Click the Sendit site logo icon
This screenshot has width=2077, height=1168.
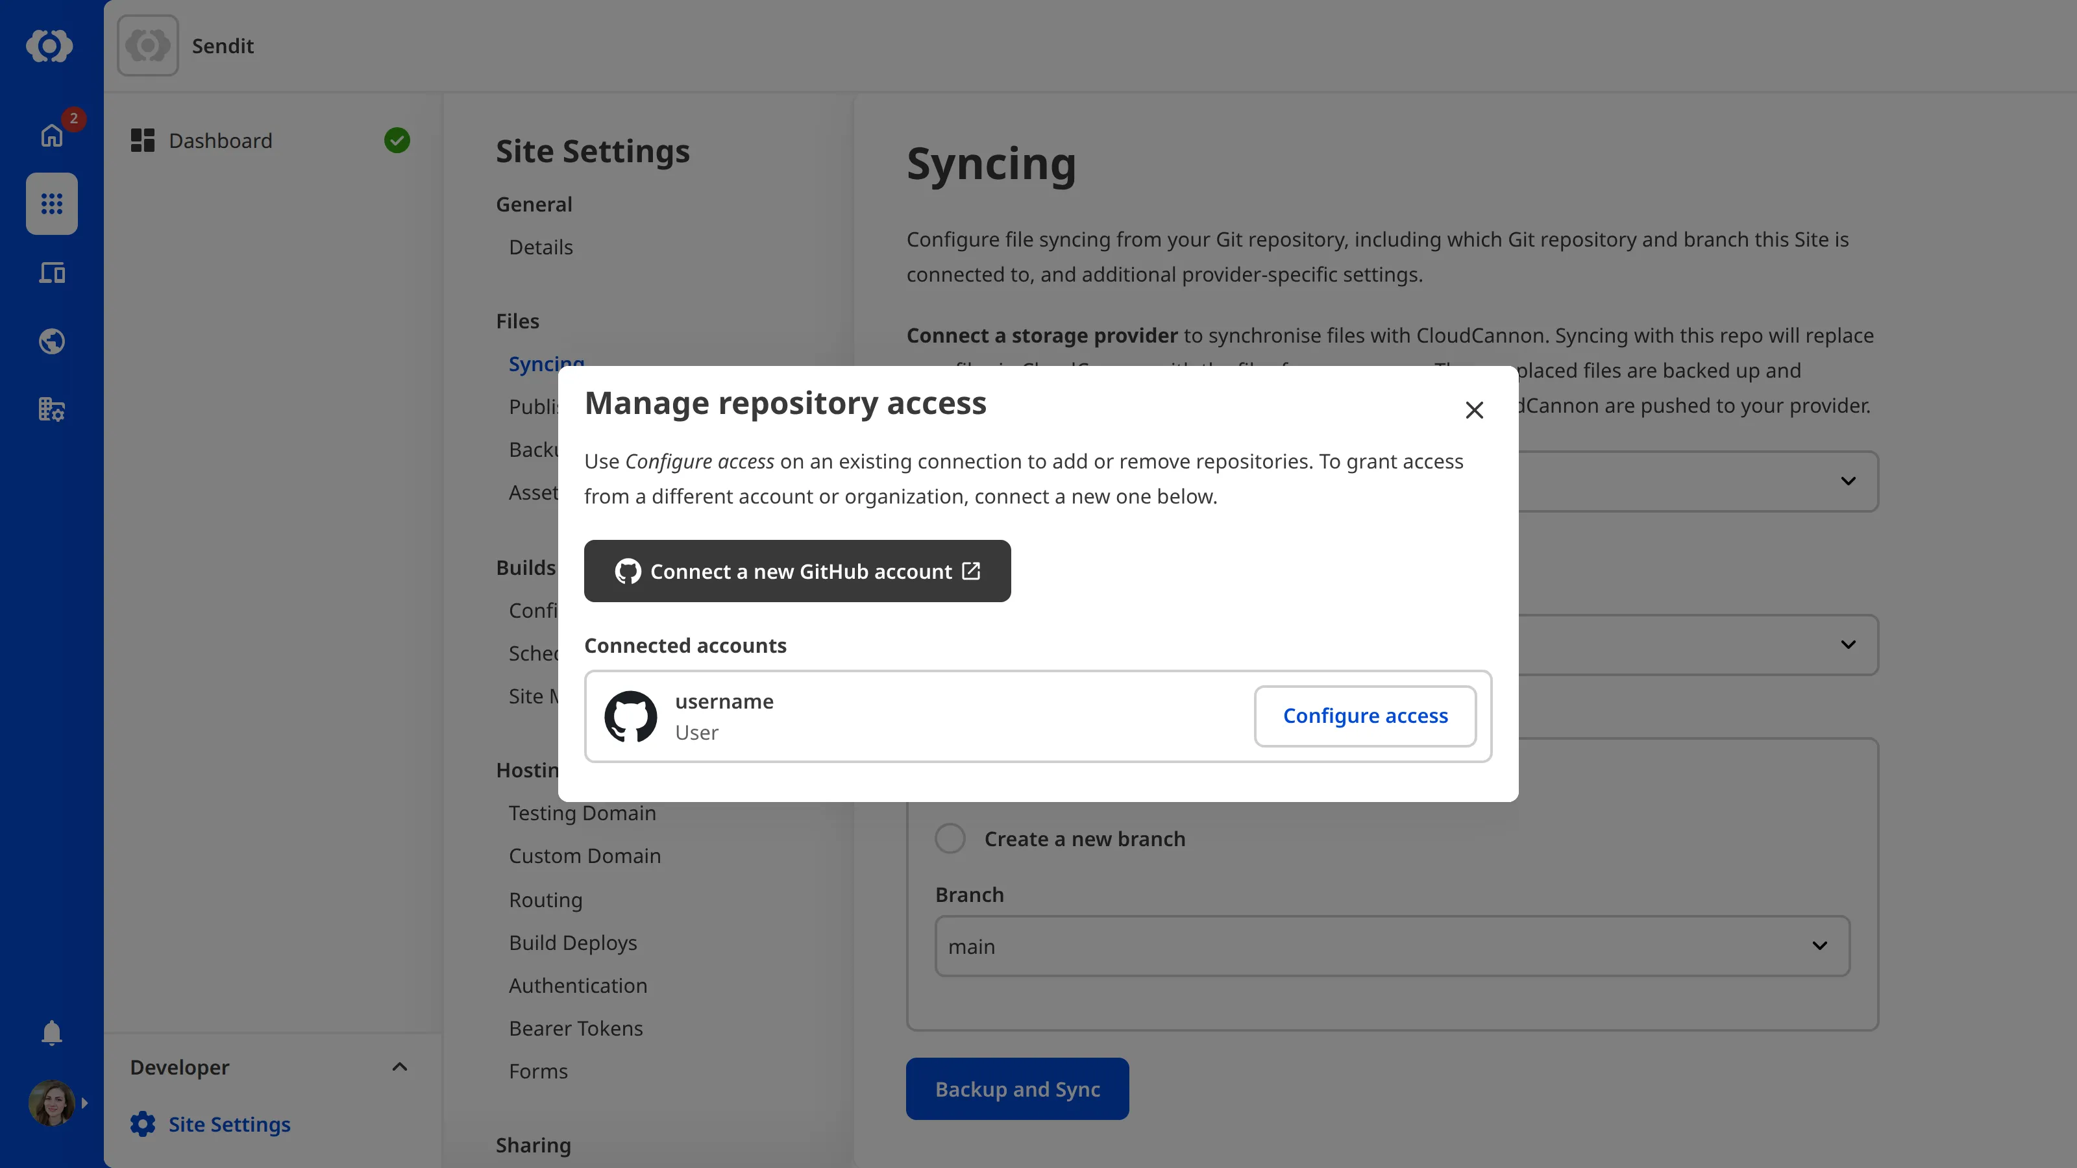pyautogui.click(x=147, y=45)
